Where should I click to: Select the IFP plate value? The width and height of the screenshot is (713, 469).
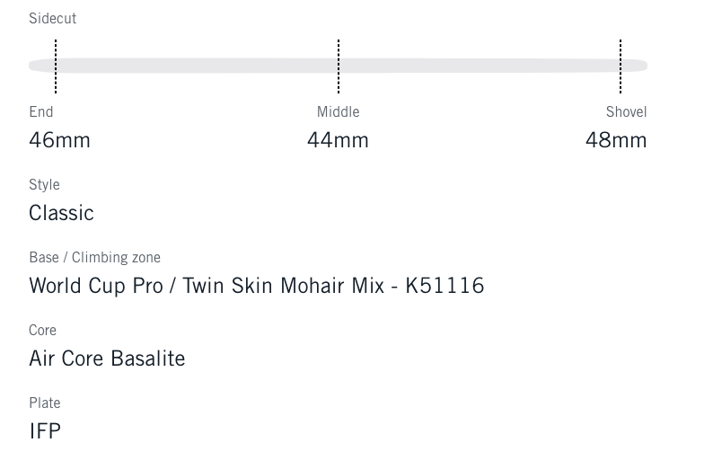click(45, 431)
